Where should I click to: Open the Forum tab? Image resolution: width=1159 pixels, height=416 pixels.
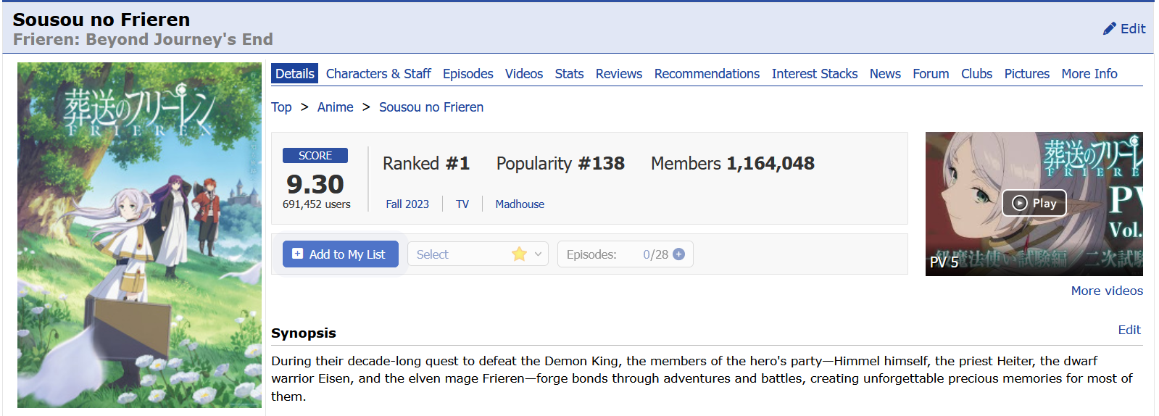tap(931, 74)
